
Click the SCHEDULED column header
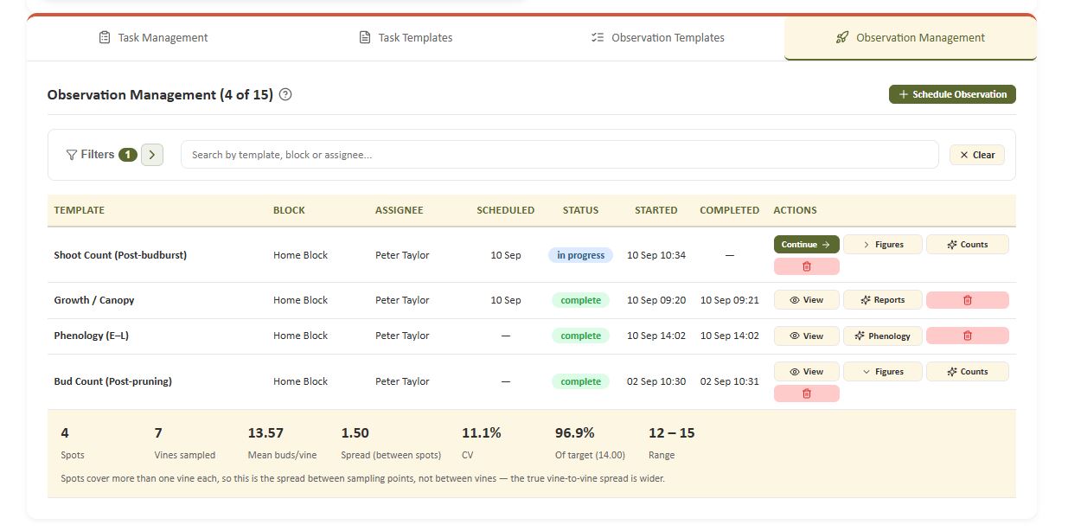(x=505, y=210)
